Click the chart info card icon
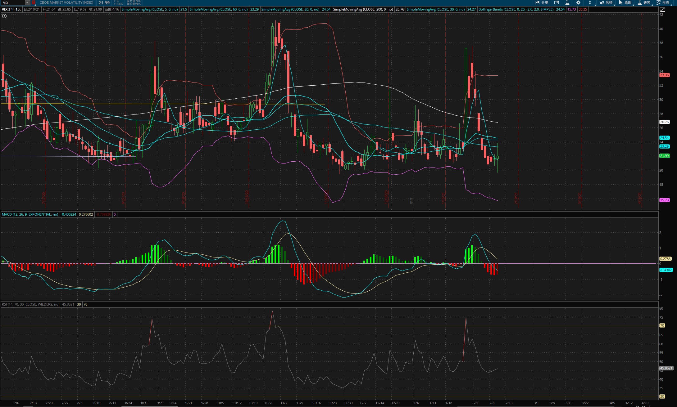 point(557,2)
